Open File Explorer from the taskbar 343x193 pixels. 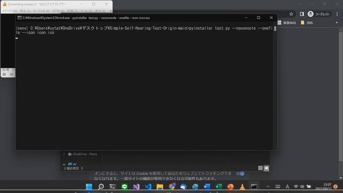[160, 187]
